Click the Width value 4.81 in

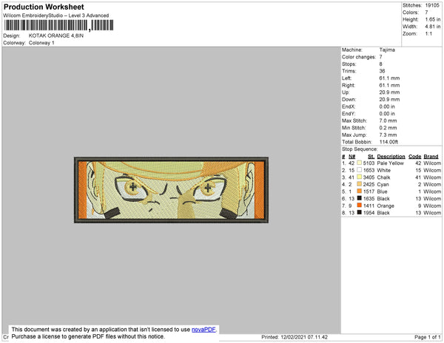(x=433, y=27)
